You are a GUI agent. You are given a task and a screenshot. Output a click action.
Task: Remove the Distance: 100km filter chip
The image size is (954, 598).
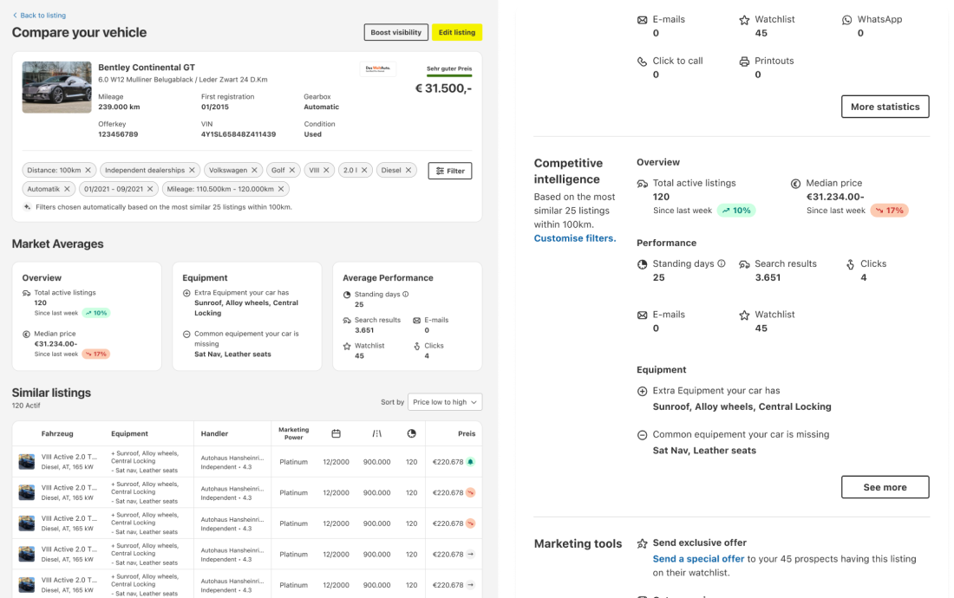pyautogui.click(x=88, y=170)
